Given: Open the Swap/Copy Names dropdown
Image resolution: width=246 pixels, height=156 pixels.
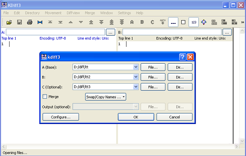Looking at the screenshot, I should click(106, 97).
